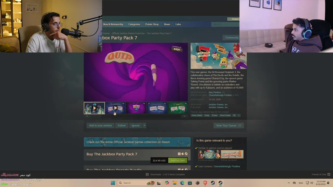Image resolution: width=333 pixels, height=187 pixels.
Task: Open Downloads - 2 of 2 Items Complete
Action: (167, 174)
